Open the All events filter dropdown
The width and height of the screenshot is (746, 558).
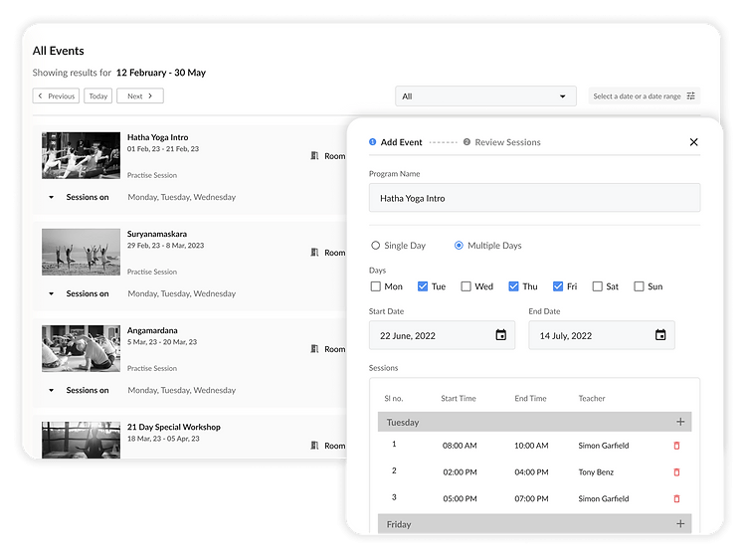coord(484,96)
